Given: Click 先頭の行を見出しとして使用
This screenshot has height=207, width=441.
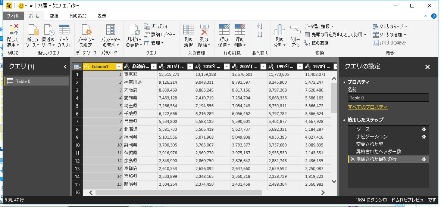Looking at the screenshot, I should pos(335,35).
